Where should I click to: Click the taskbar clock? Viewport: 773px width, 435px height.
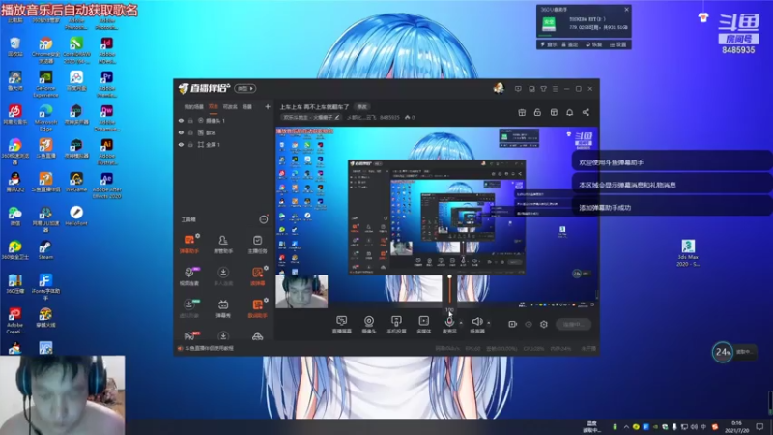(736, 426)
